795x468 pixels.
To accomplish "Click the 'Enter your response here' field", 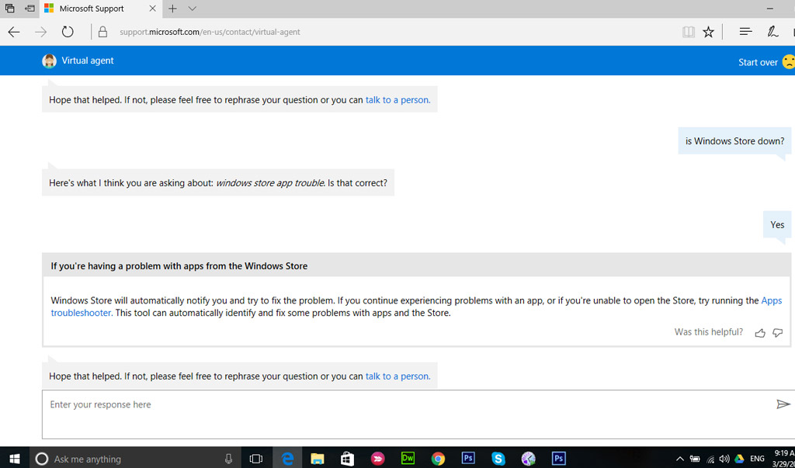I will click(x=404, y=405).
